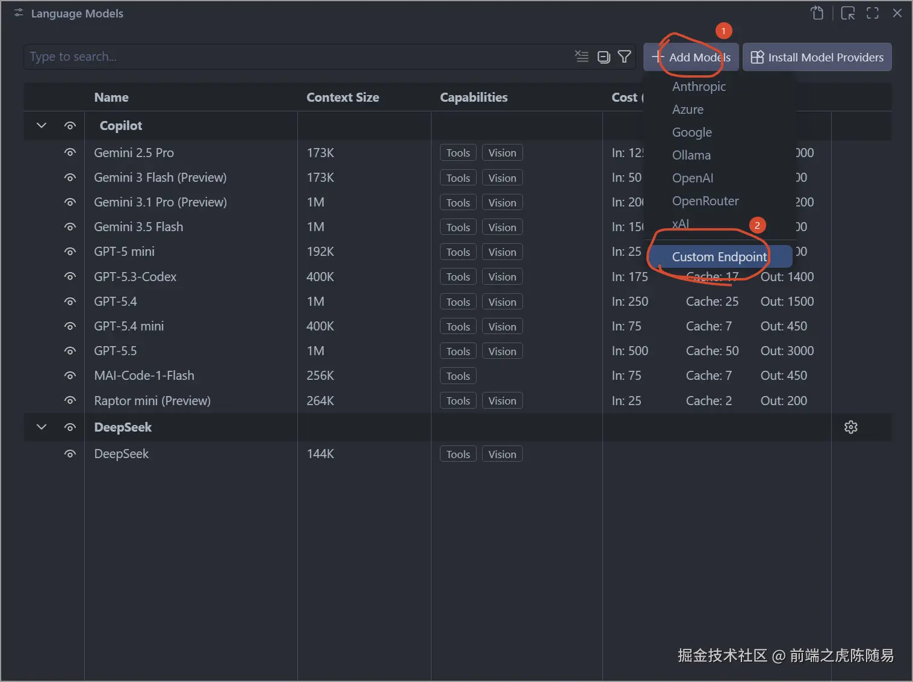Viewport: 913px width, 682px height.
Task: Click the DeepSeek group label
Action: pos(123,427)
